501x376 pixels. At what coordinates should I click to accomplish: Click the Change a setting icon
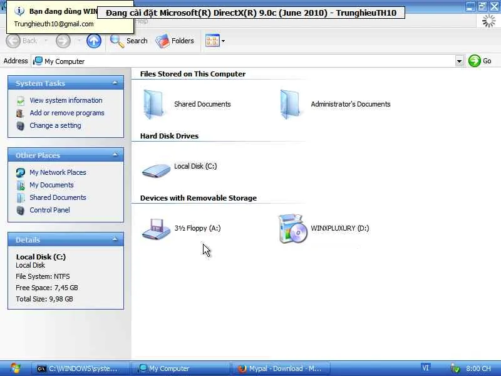(x=20, y=126)
